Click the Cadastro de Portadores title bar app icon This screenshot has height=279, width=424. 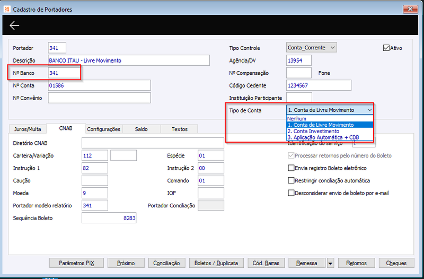tap(7, 9)
